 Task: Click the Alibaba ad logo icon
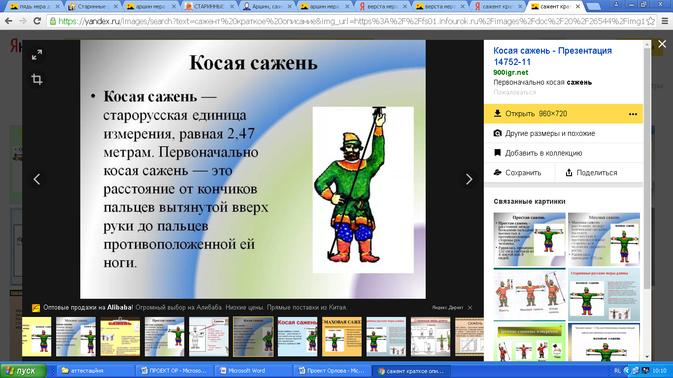click(36, 308)
